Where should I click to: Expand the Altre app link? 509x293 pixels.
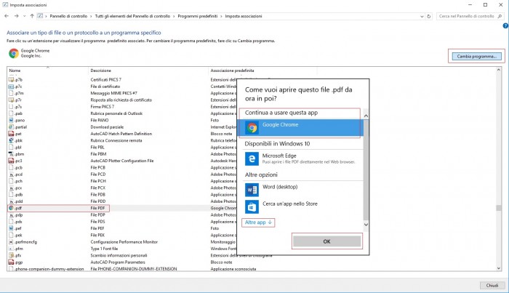pyautogui.click(x=258, y=222)
